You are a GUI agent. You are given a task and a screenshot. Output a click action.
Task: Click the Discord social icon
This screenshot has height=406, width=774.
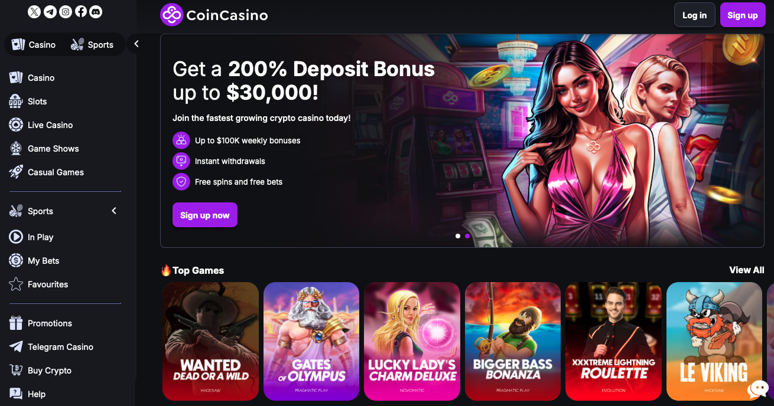point(96,11)
